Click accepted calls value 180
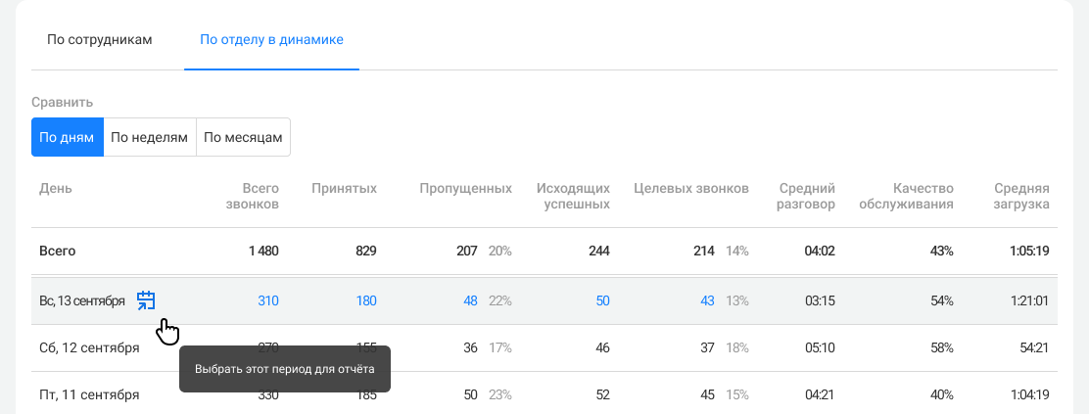This screenshot has width=1089, height=414. (365, 300)
